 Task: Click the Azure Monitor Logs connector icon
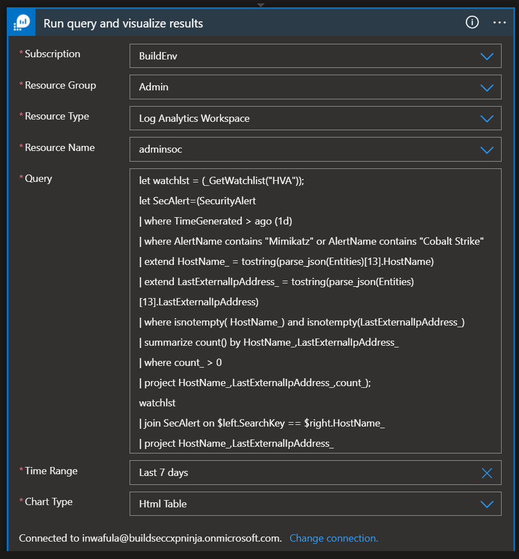point(21,22)
